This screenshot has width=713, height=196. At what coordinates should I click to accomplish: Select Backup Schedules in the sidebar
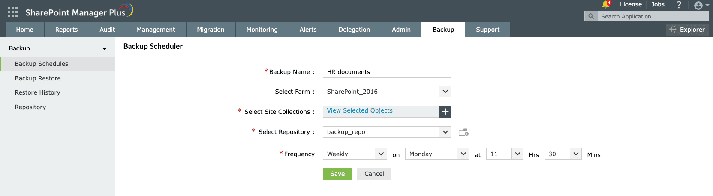(x=57, y=64)
